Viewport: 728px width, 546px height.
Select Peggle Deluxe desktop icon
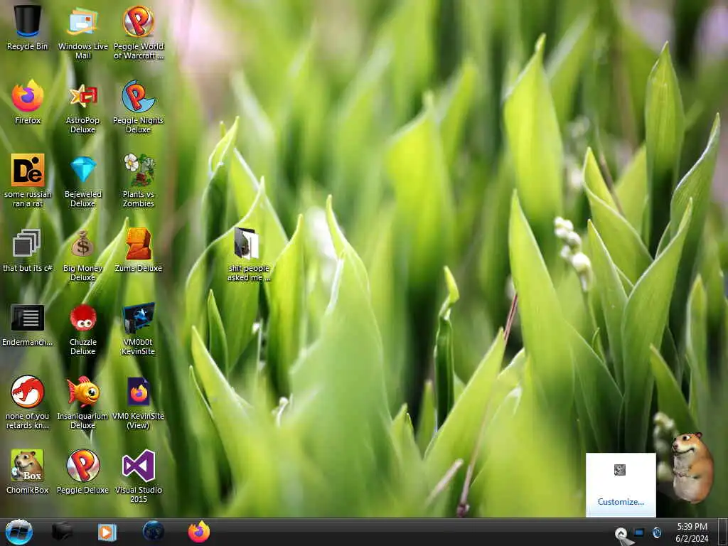tap(82, 471)
